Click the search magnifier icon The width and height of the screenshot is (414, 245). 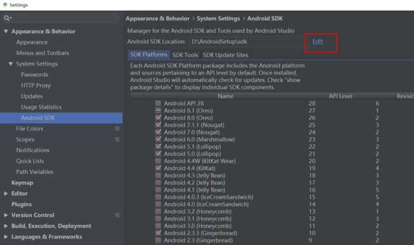(6, 18)
